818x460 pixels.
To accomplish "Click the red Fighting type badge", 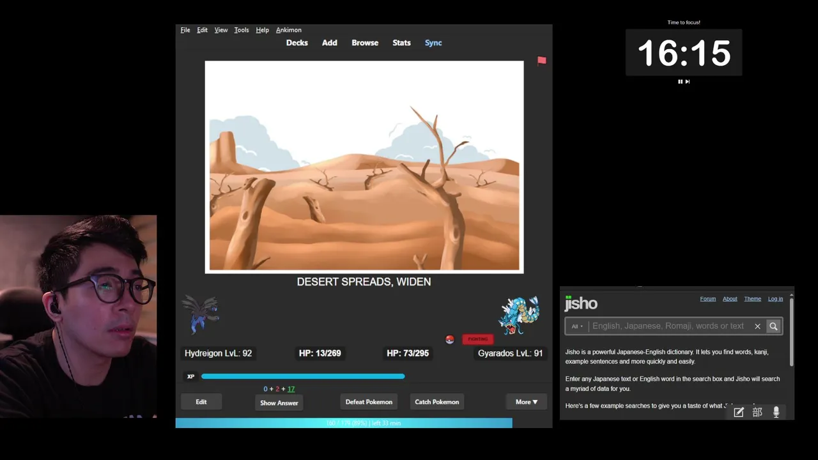I will (x=478, y=339).
